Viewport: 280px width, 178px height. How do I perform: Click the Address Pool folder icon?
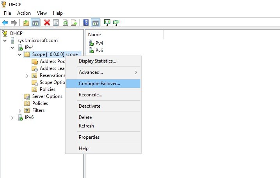(x=35, y=61)
